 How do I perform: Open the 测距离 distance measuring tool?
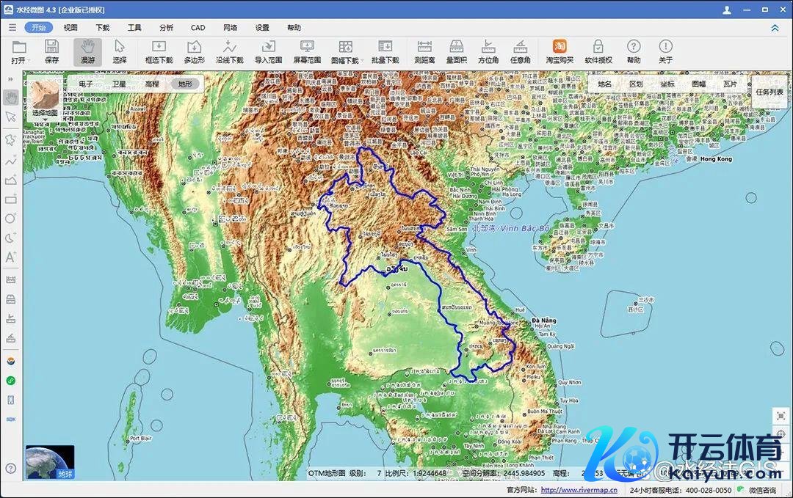(x=424, y=51)
